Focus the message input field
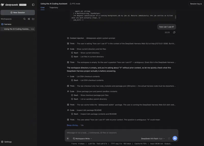 coord(121,133)
